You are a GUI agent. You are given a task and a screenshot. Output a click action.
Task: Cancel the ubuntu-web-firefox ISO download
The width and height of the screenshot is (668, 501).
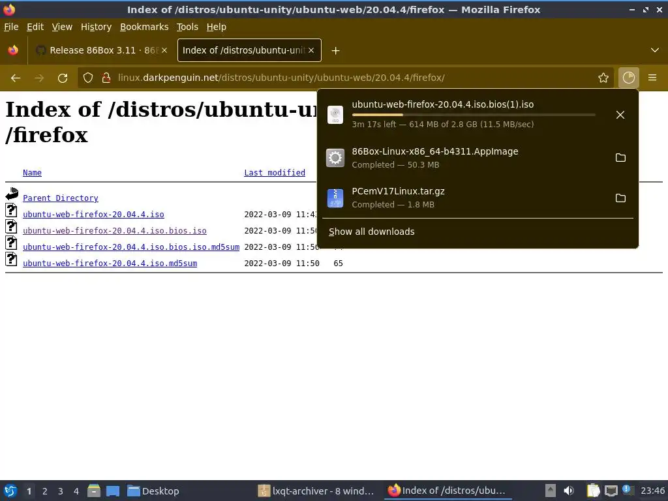click(x=620, y=115)
